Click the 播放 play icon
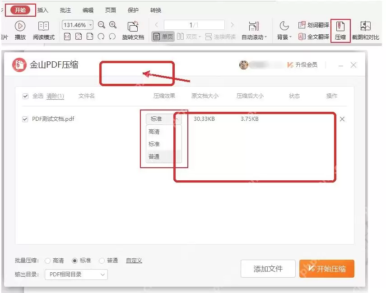 click(x=20, y=26)
